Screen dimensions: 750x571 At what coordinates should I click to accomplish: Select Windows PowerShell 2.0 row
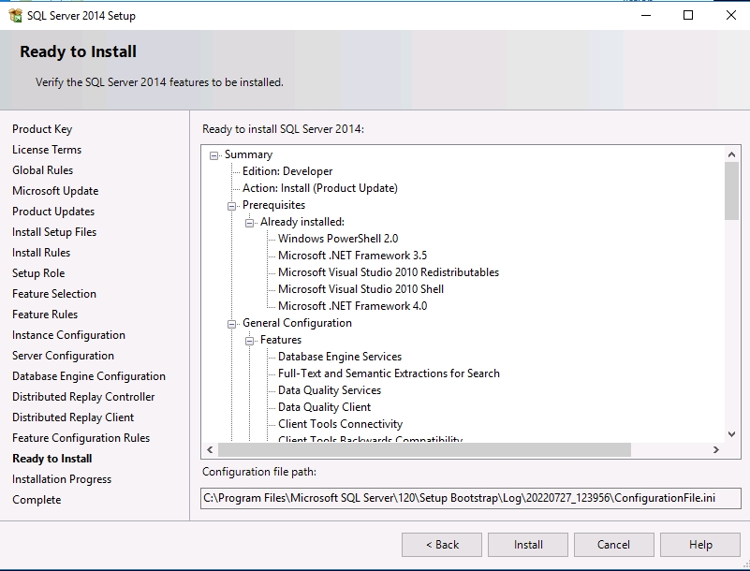point(338,238)
